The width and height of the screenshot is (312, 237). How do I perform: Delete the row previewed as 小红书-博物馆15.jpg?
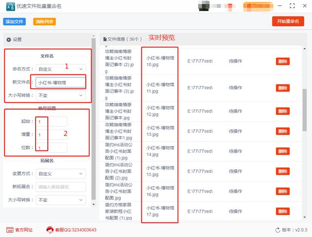point(283,171)
